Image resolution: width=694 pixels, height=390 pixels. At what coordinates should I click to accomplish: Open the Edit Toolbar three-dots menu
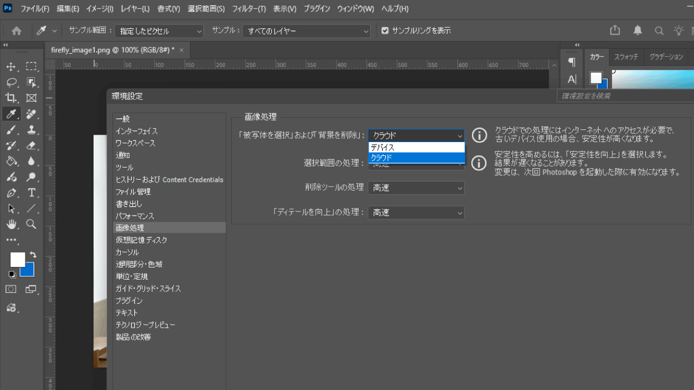click(x=12, y=239)
